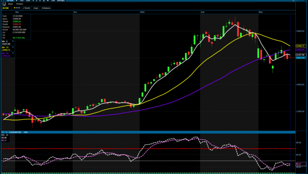This screenshot has width=308, height=174.
Task: Click the save (floppy disk) icon
Action: click(x=4, y=4)
